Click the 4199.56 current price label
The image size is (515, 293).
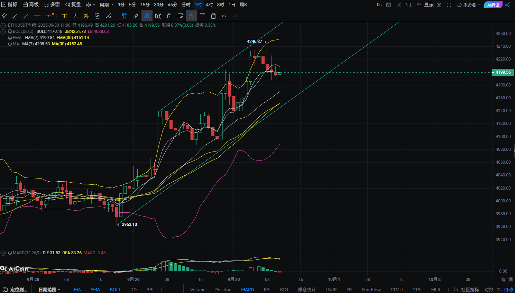click(503, 72)
